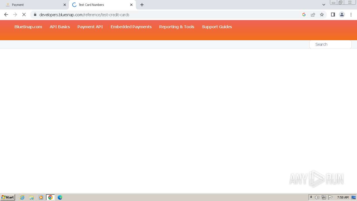Open the Windows Start menu
Viewport: 357px width, 201px height.
8,197
